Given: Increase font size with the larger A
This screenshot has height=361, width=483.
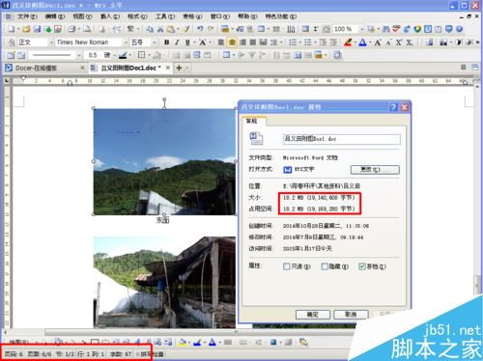Looking at the screenshot, I should [x=378, y=42].
